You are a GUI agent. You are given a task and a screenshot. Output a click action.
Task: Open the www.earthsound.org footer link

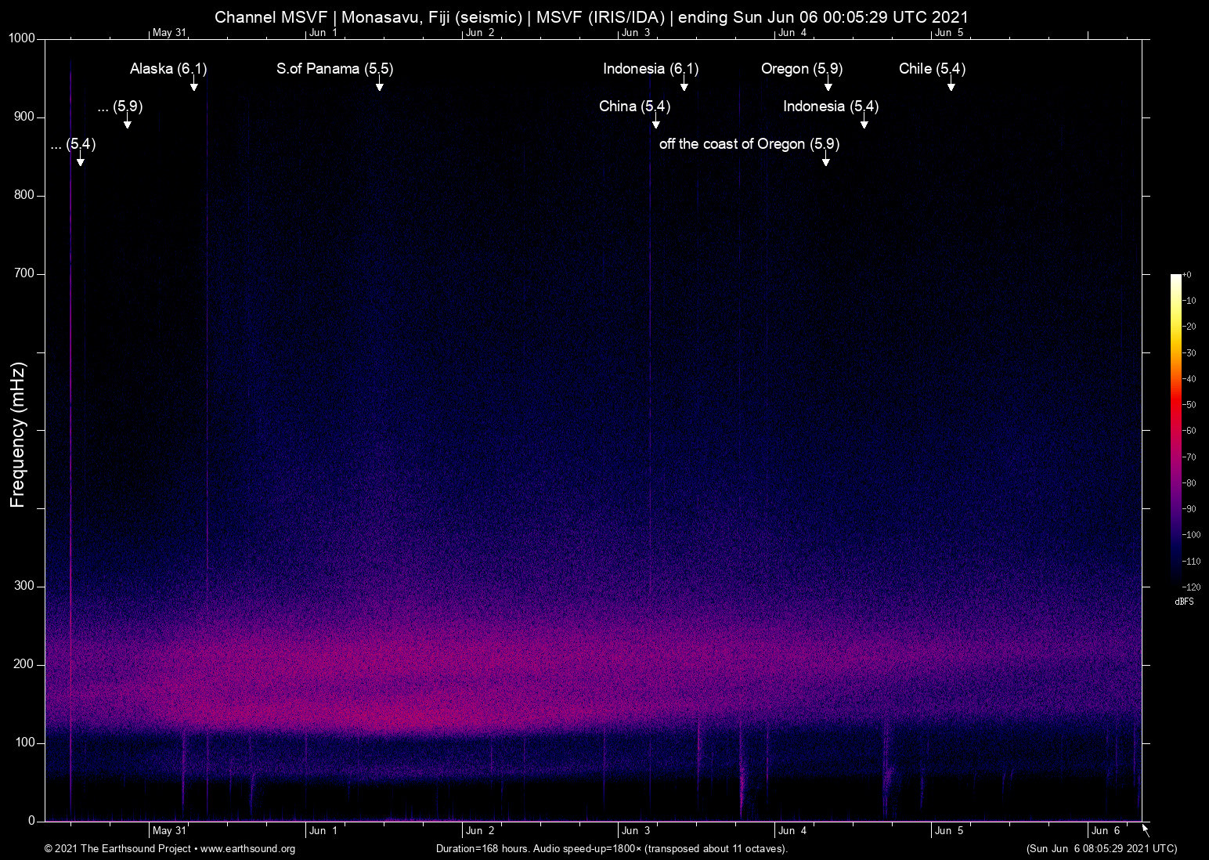coord(247,849)
